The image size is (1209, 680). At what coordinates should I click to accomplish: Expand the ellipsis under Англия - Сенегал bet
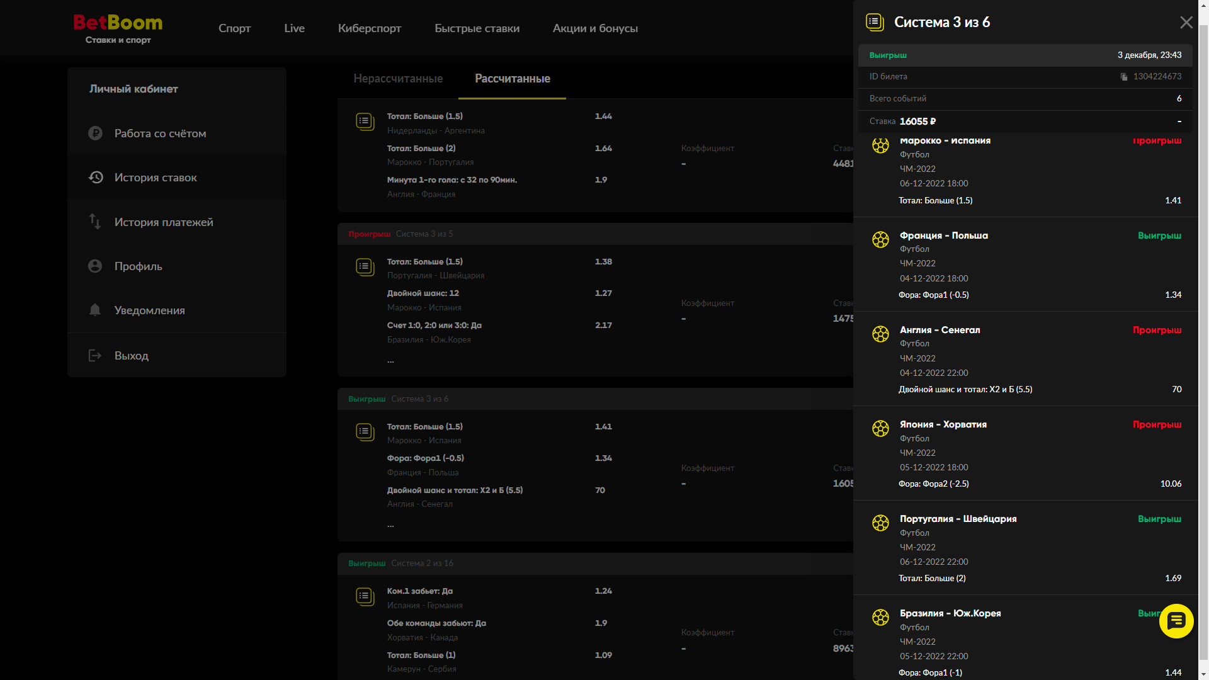click(x=390, y=526)
